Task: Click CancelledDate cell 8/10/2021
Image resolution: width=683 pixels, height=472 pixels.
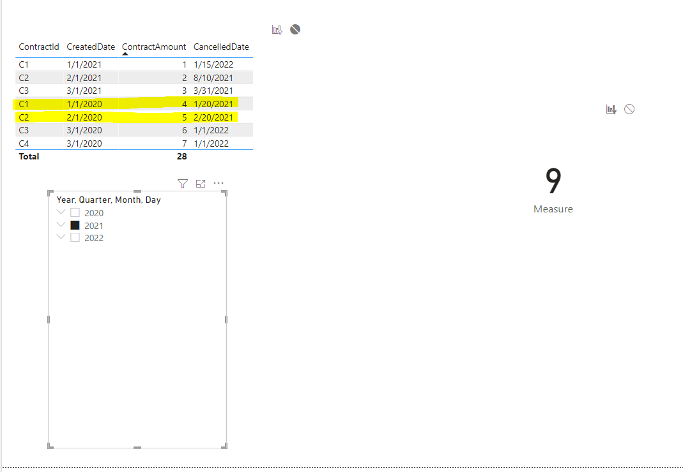Action: pyautogui.click(x=213, y=78)
